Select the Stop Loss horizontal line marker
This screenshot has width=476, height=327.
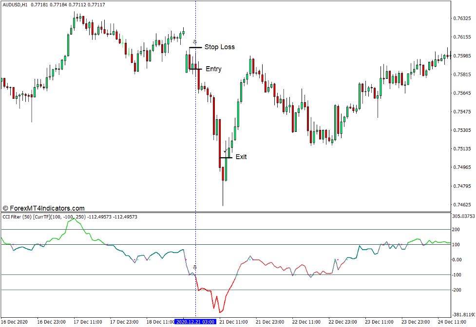[x=195, y=48]
